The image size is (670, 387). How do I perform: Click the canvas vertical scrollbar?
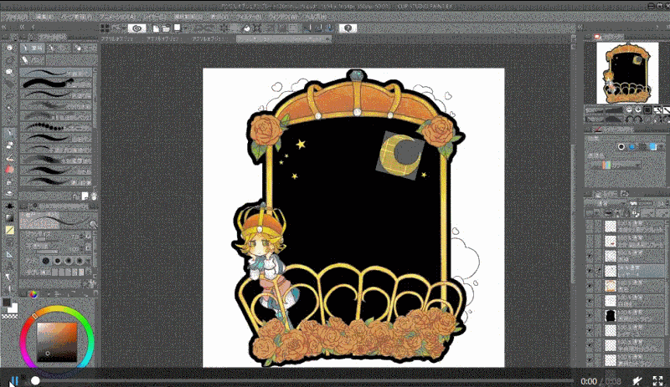574,213
